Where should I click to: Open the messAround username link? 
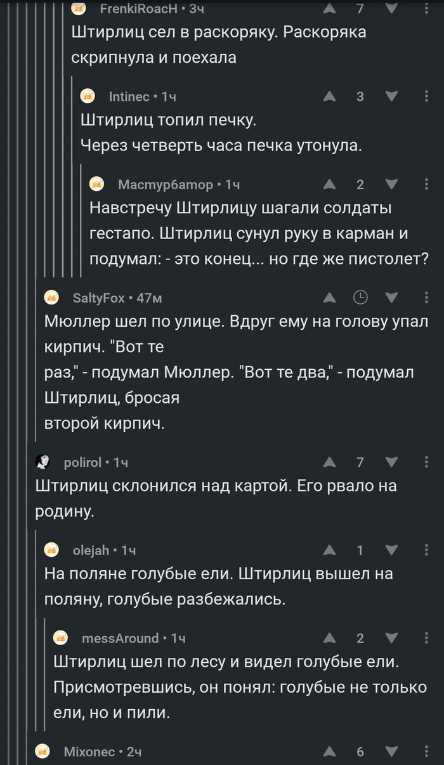click(121, 638)
